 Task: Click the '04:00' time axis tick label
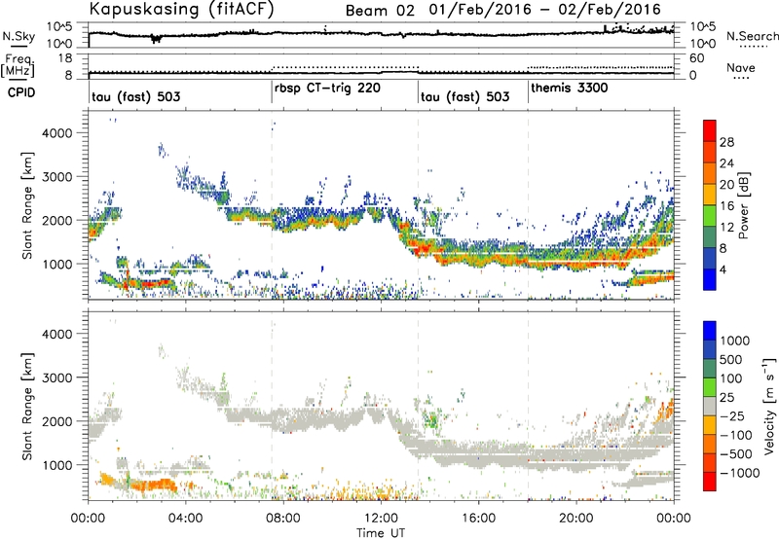[x=185, y=519]
